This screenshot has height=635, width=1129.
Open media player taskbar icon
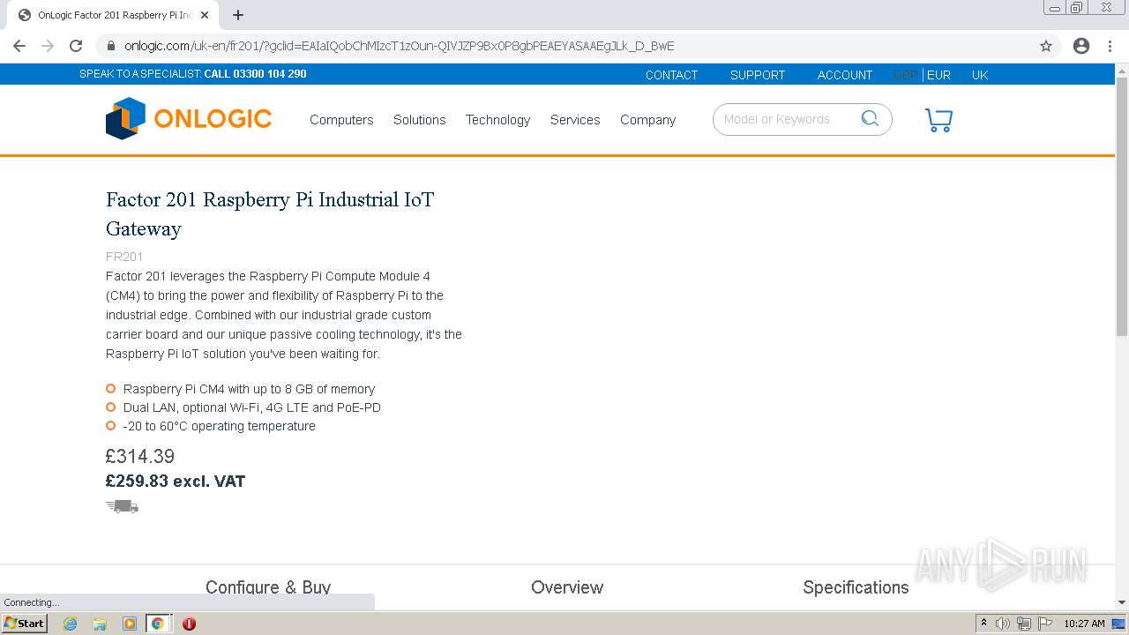129,624
